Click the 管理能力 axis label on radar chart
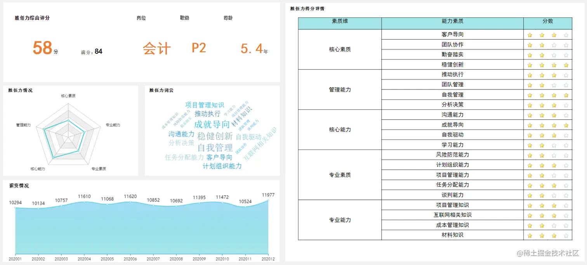Viewport: 587px width, 265px height. click(x=23, y=125)
